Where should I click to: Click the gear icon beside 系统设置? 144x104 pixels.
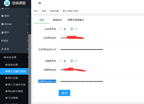[x=5, y=57]
